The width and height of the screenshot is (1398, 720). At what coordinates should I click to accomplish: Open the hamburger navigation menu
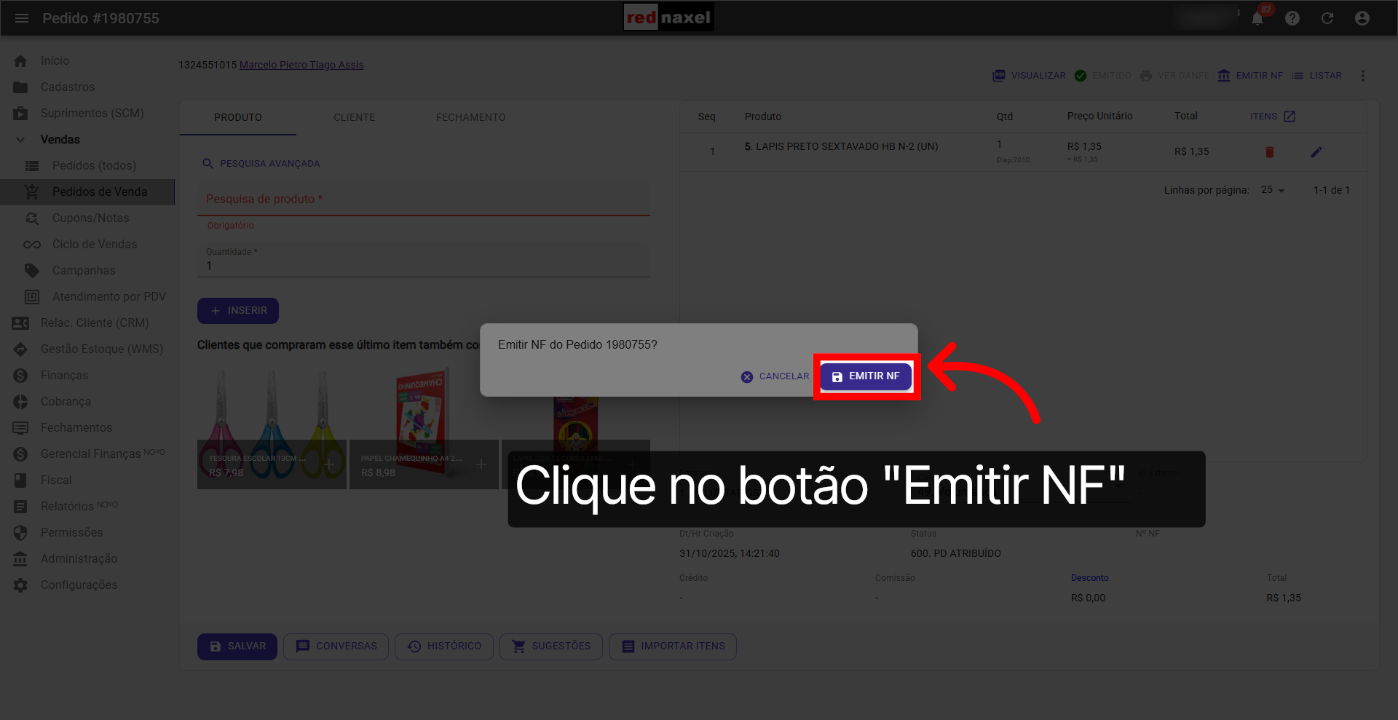[21, 18]
